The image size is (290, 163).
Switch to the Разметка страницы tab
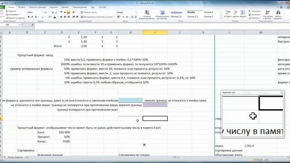click(37, 7)
